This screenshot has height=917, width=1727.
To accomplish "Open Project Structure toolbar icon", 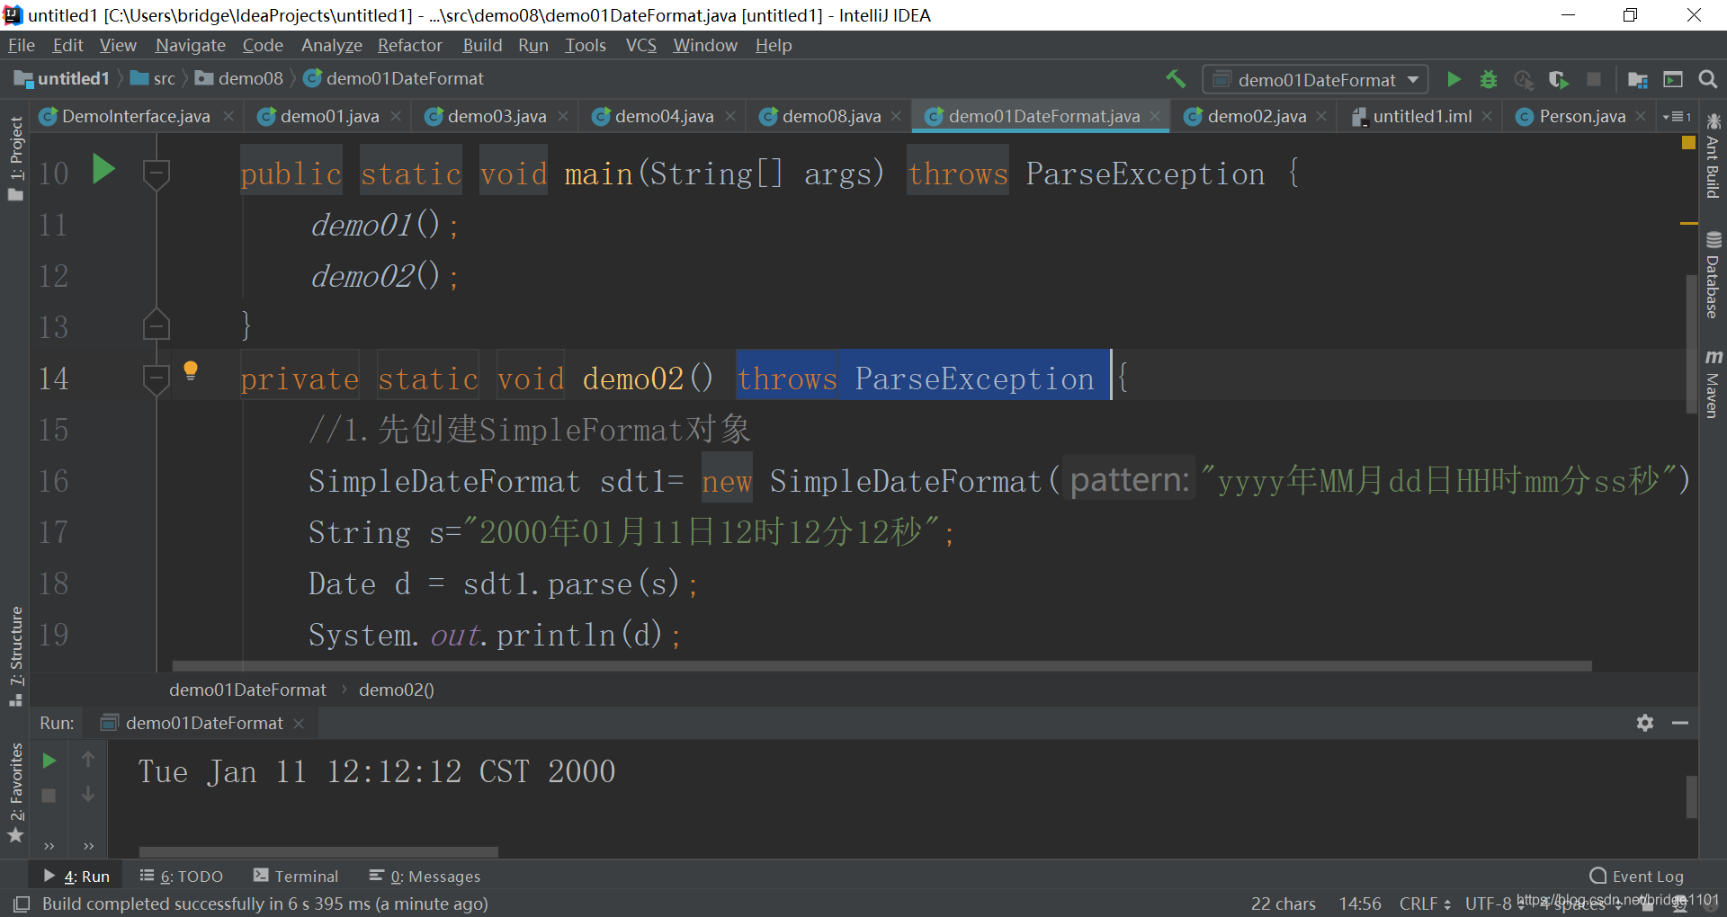I will [1638, 80].
